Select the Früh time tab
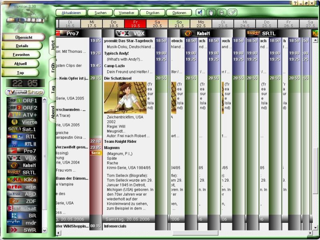Viewport: 320px width, 240px height. point(53,68)
